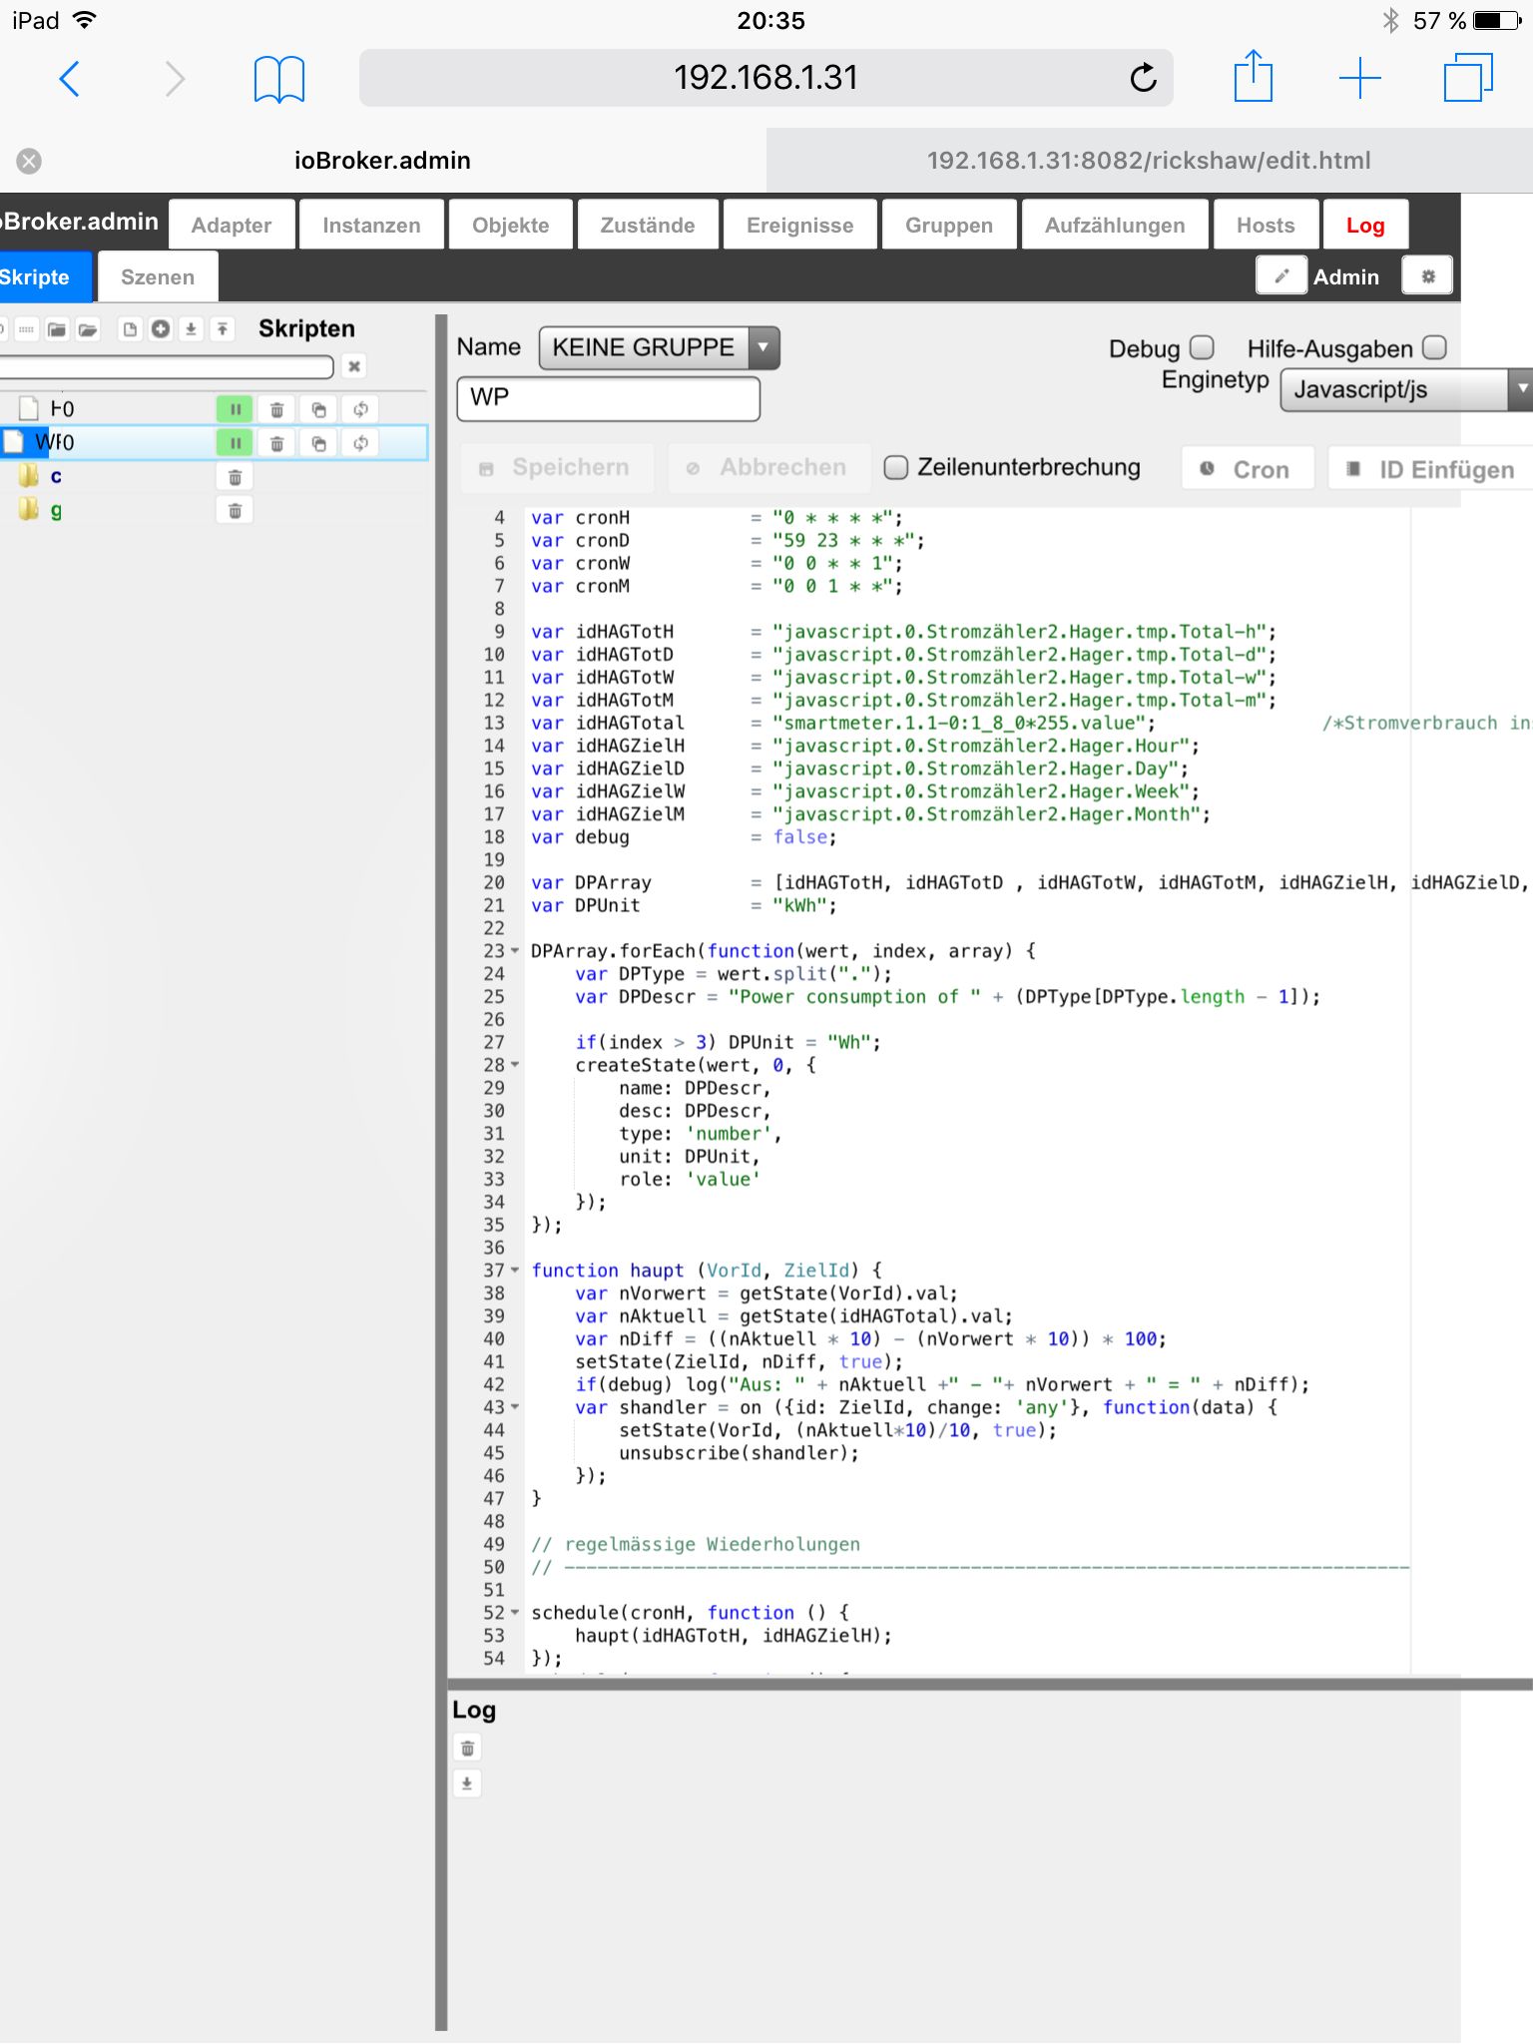Open the Hosts tab
The image size is (1533, 2044).
coord(1266,225)
